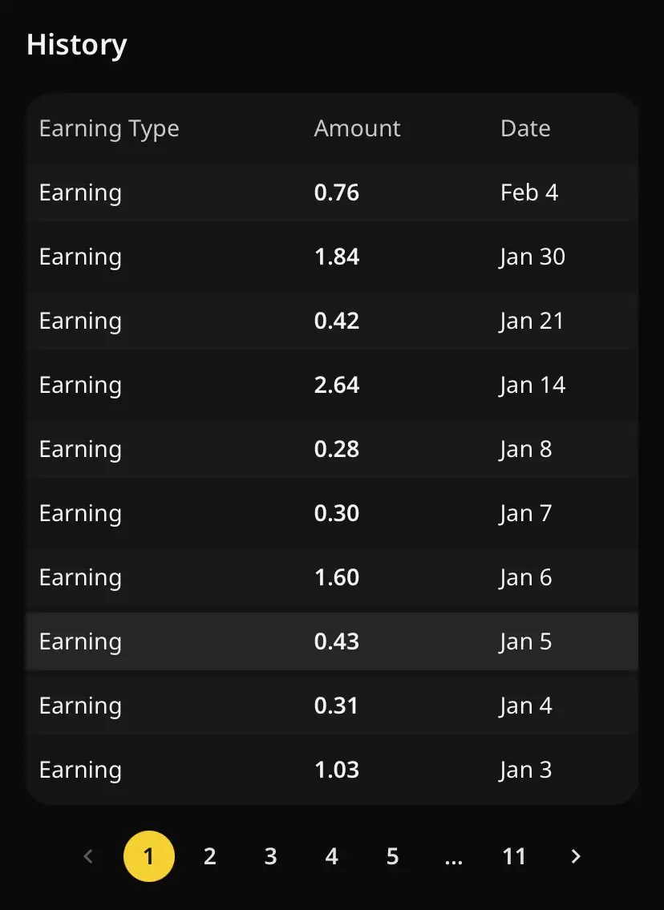Viewport: 664px width, 910px height.
Task: Open the 2.64 earning on Jan 14
Action: [x=332, y=385]
